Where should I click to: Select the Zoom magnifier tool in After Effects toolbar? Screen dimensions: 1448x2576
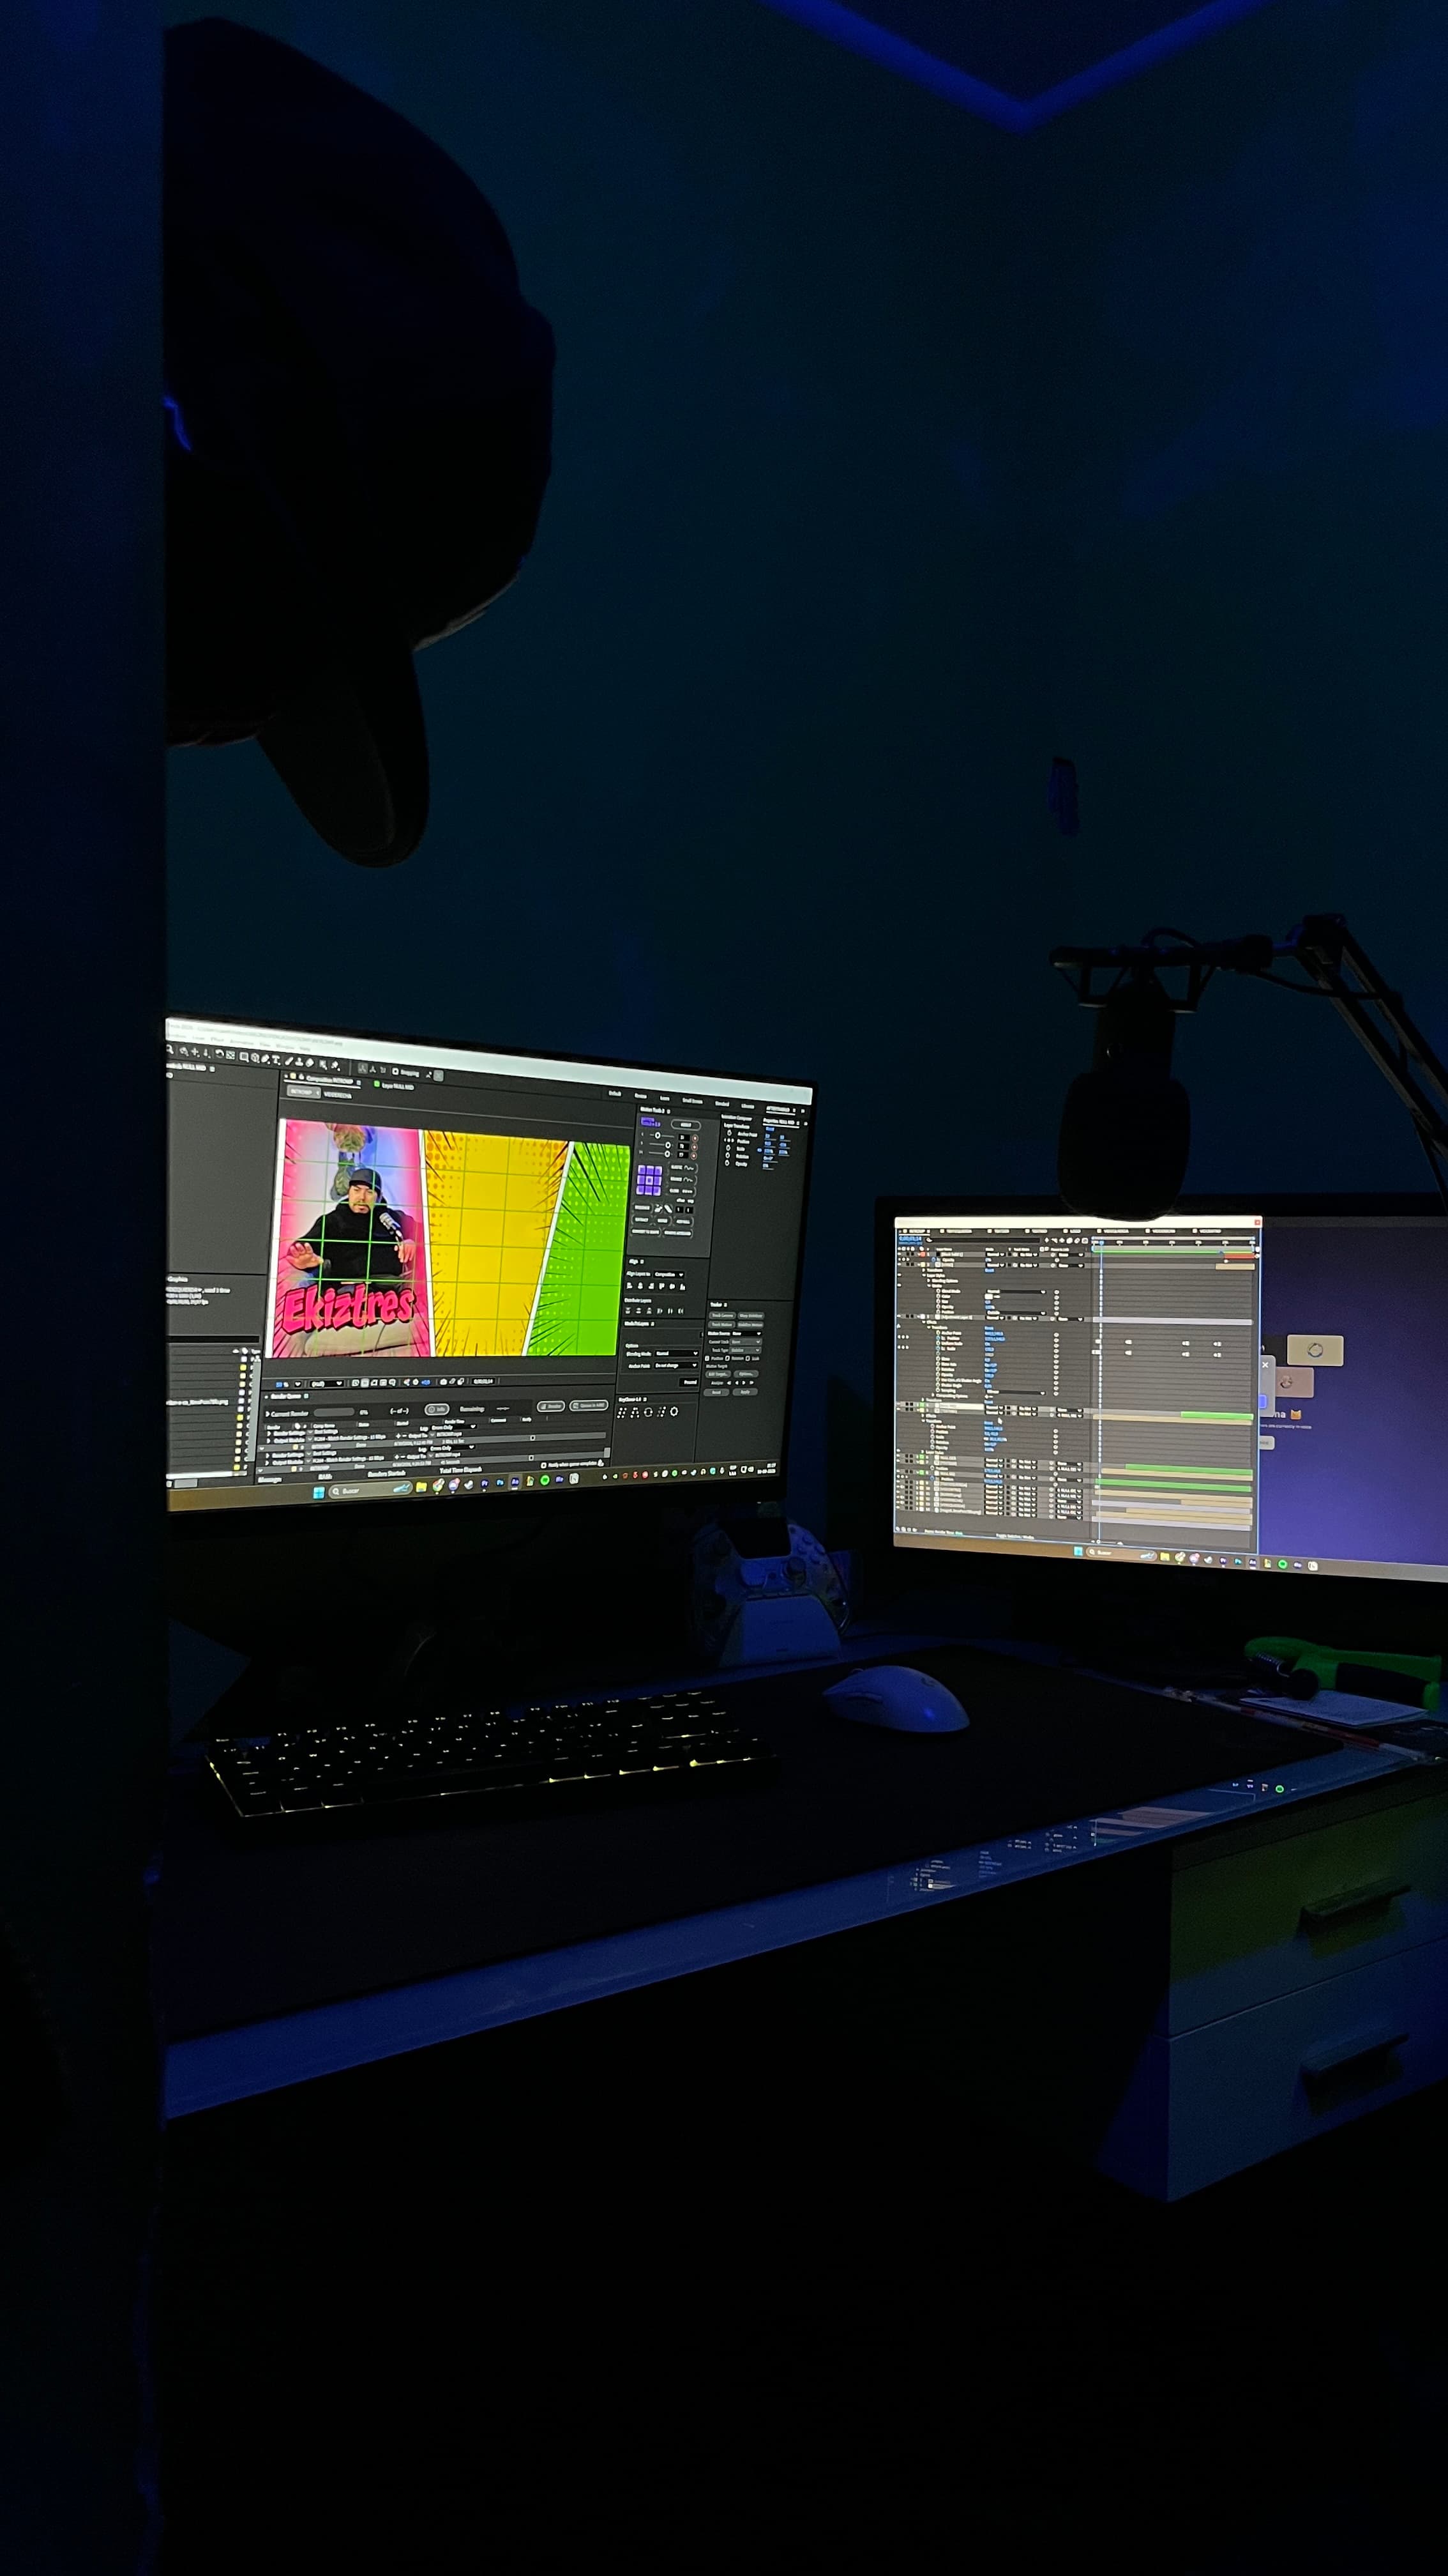170,1050
